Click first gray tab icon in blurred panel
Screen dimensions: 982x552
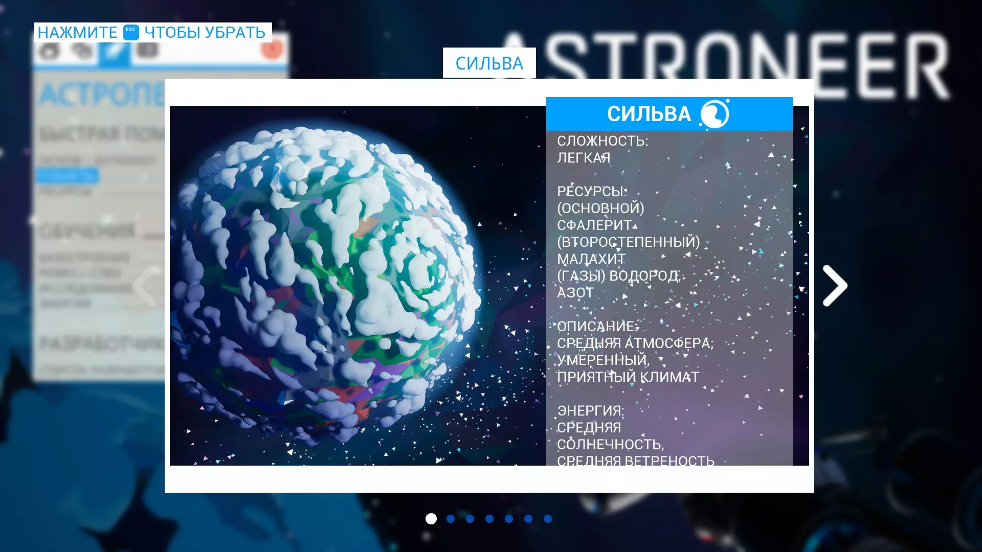50,51
